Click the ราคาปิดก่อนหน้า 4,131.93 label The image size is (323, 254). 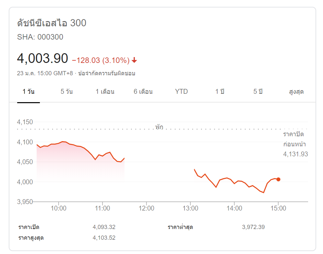click(x=295, y=144)
